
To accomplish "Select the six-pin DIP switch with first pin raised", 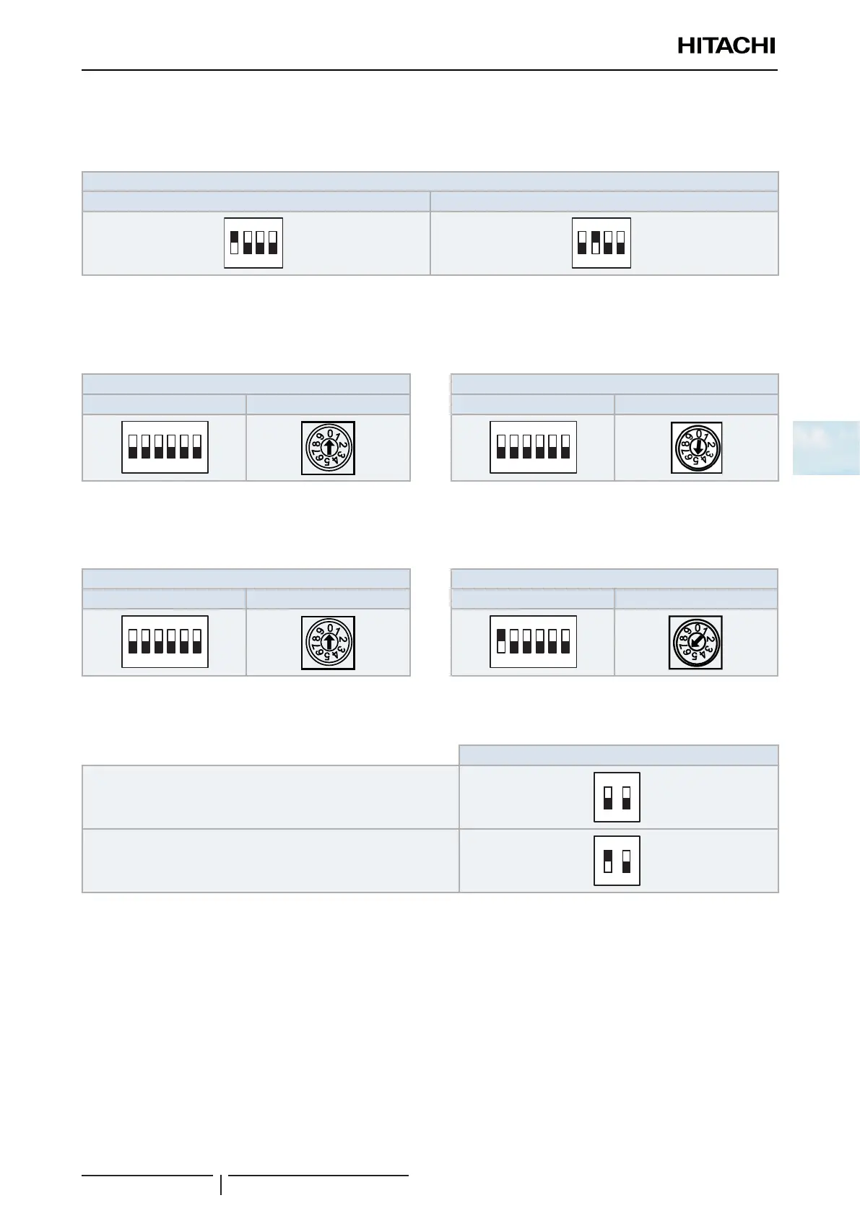I will pyautogui.click(x=533, y=642).
